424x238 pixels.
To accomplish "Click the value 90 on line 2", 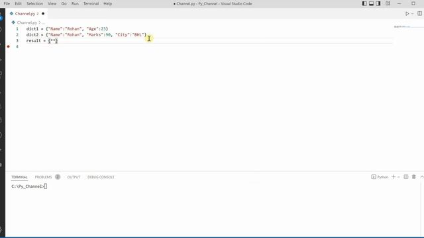I will tap(108, 35).
